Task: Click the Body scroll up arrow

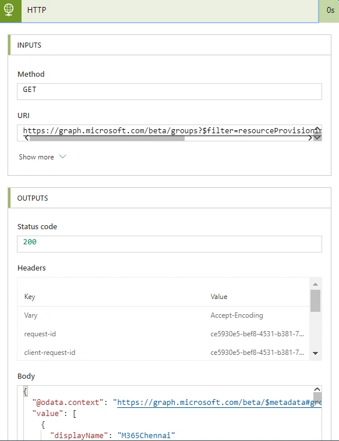Action: point(317,389)
